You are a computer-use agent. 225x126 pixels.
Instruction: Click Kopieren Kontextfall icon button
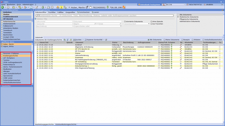click(x=85, y=40)
